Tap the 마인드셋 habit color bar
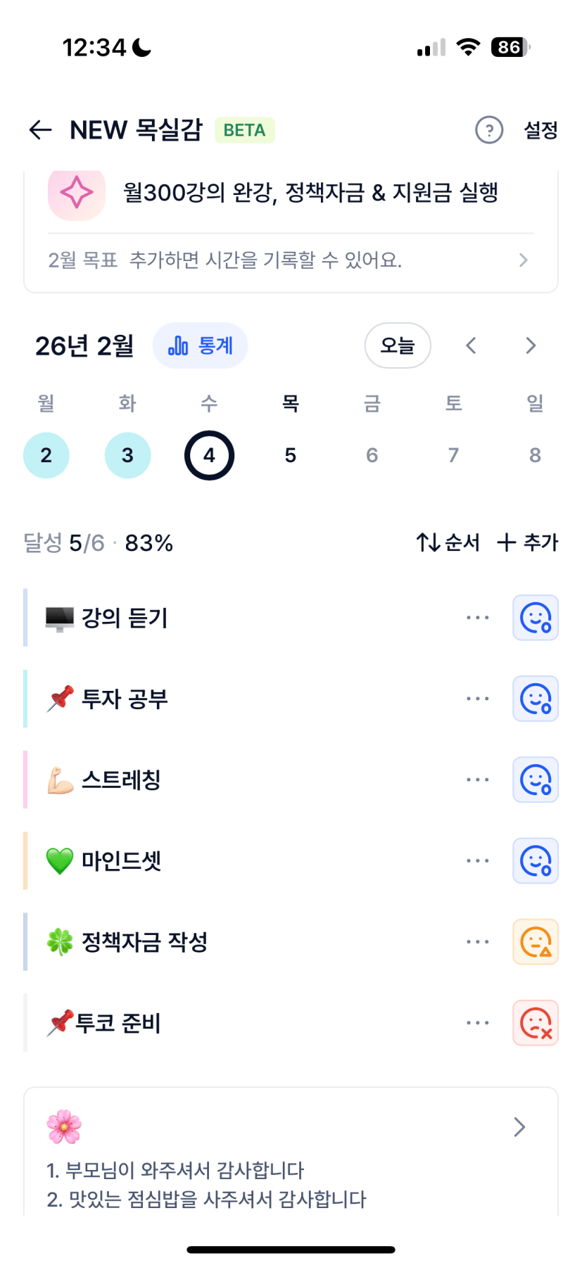The image size is (582, 1265). click(x=25, y=860)
